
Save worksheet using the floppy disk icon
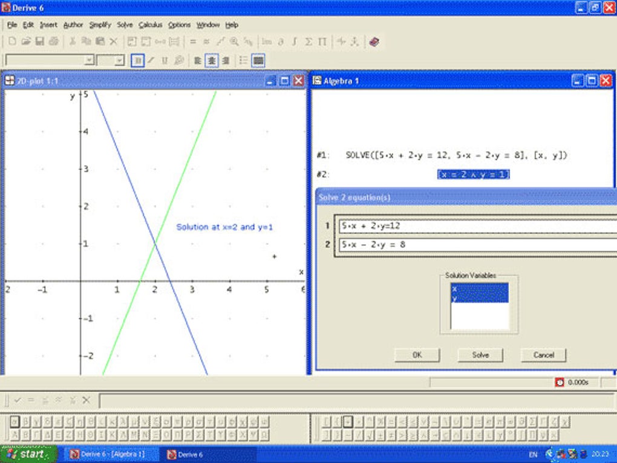tap(40, 41)
